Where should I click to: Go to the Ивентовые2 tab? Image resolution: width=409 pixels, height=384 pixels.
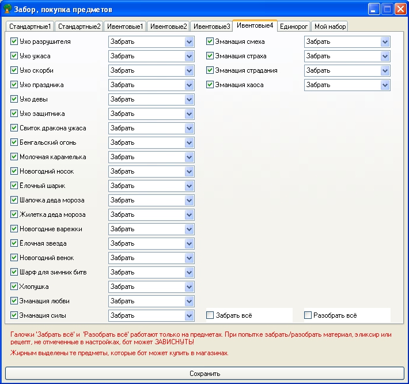click(x=168, y=27)
